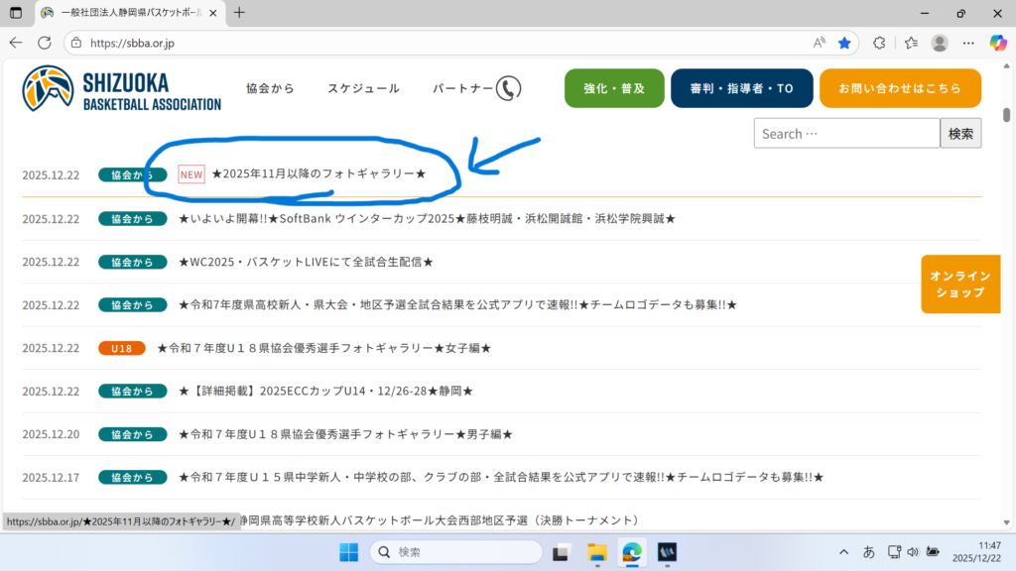1016x571 pixels.
Task: Open the Edge settings and more menu
Action: [x=968, y=43]
